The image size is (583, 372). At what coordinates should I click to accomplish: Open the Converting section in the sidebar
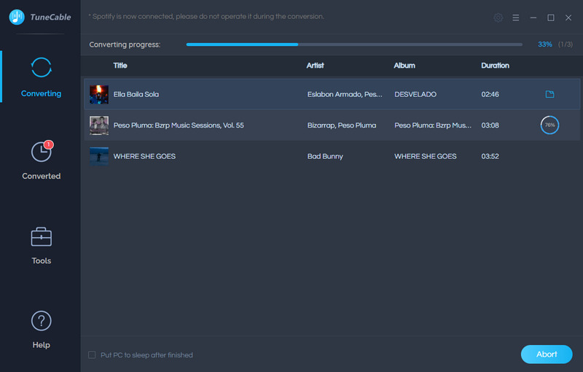click(x=41, y=77)
